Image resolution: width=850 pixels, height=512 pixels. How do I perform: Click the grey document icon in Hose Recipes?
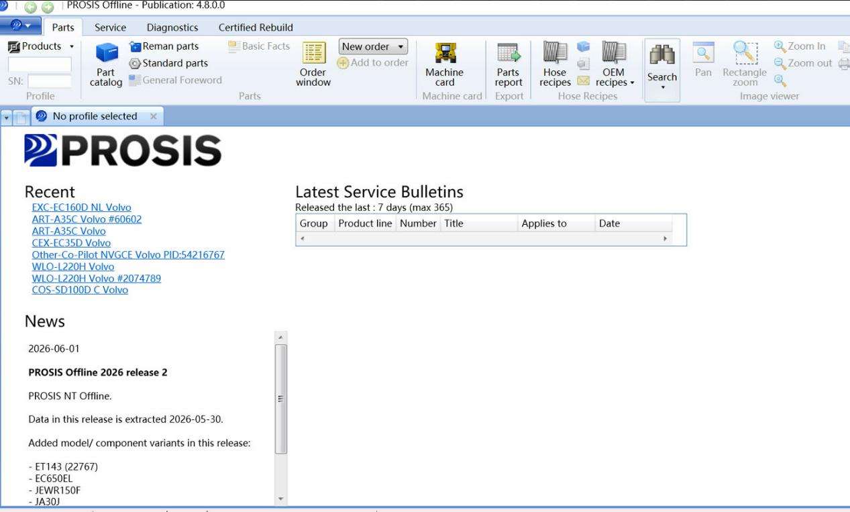583,65
